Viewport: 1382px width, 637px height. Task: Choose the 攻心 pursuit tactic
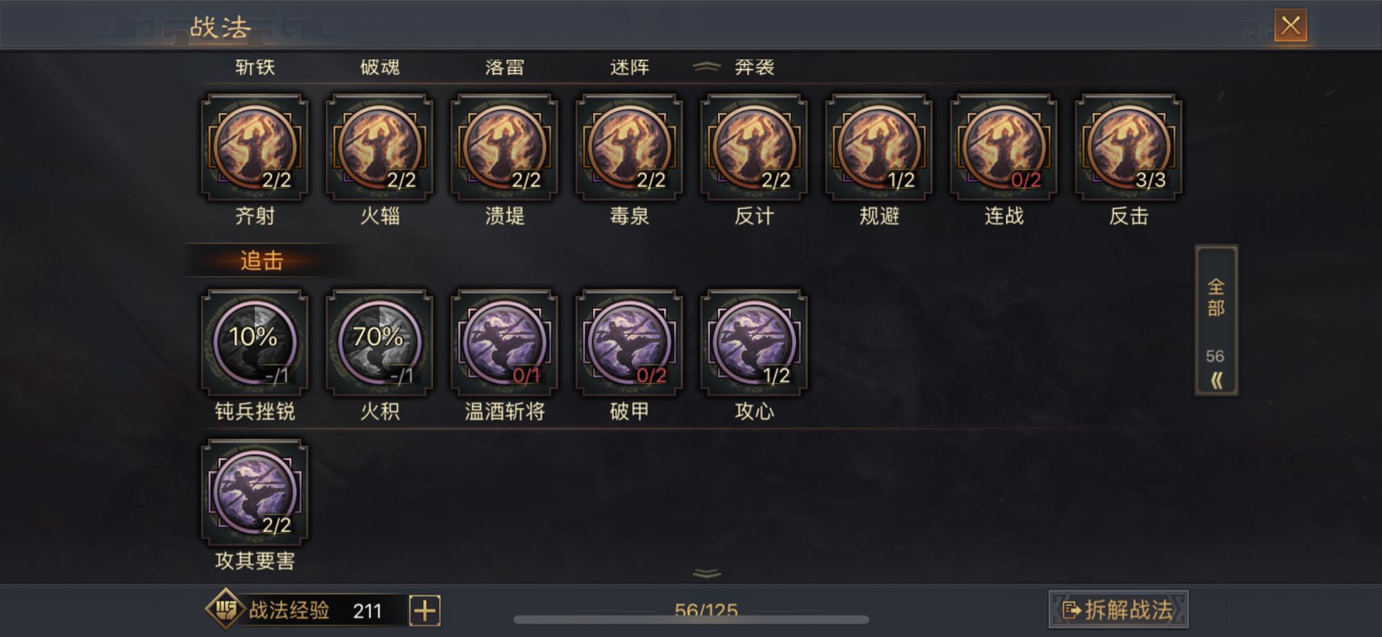coord(754,343)
